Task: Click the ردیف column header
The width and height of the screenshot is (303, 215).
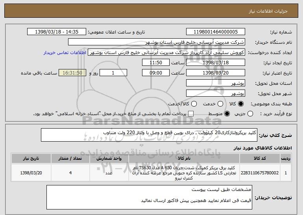Action: (x=286, y=159)
